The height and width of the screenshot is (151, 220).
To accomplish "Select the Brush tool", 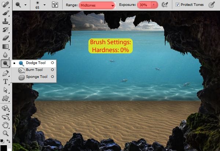I will 5,13.
